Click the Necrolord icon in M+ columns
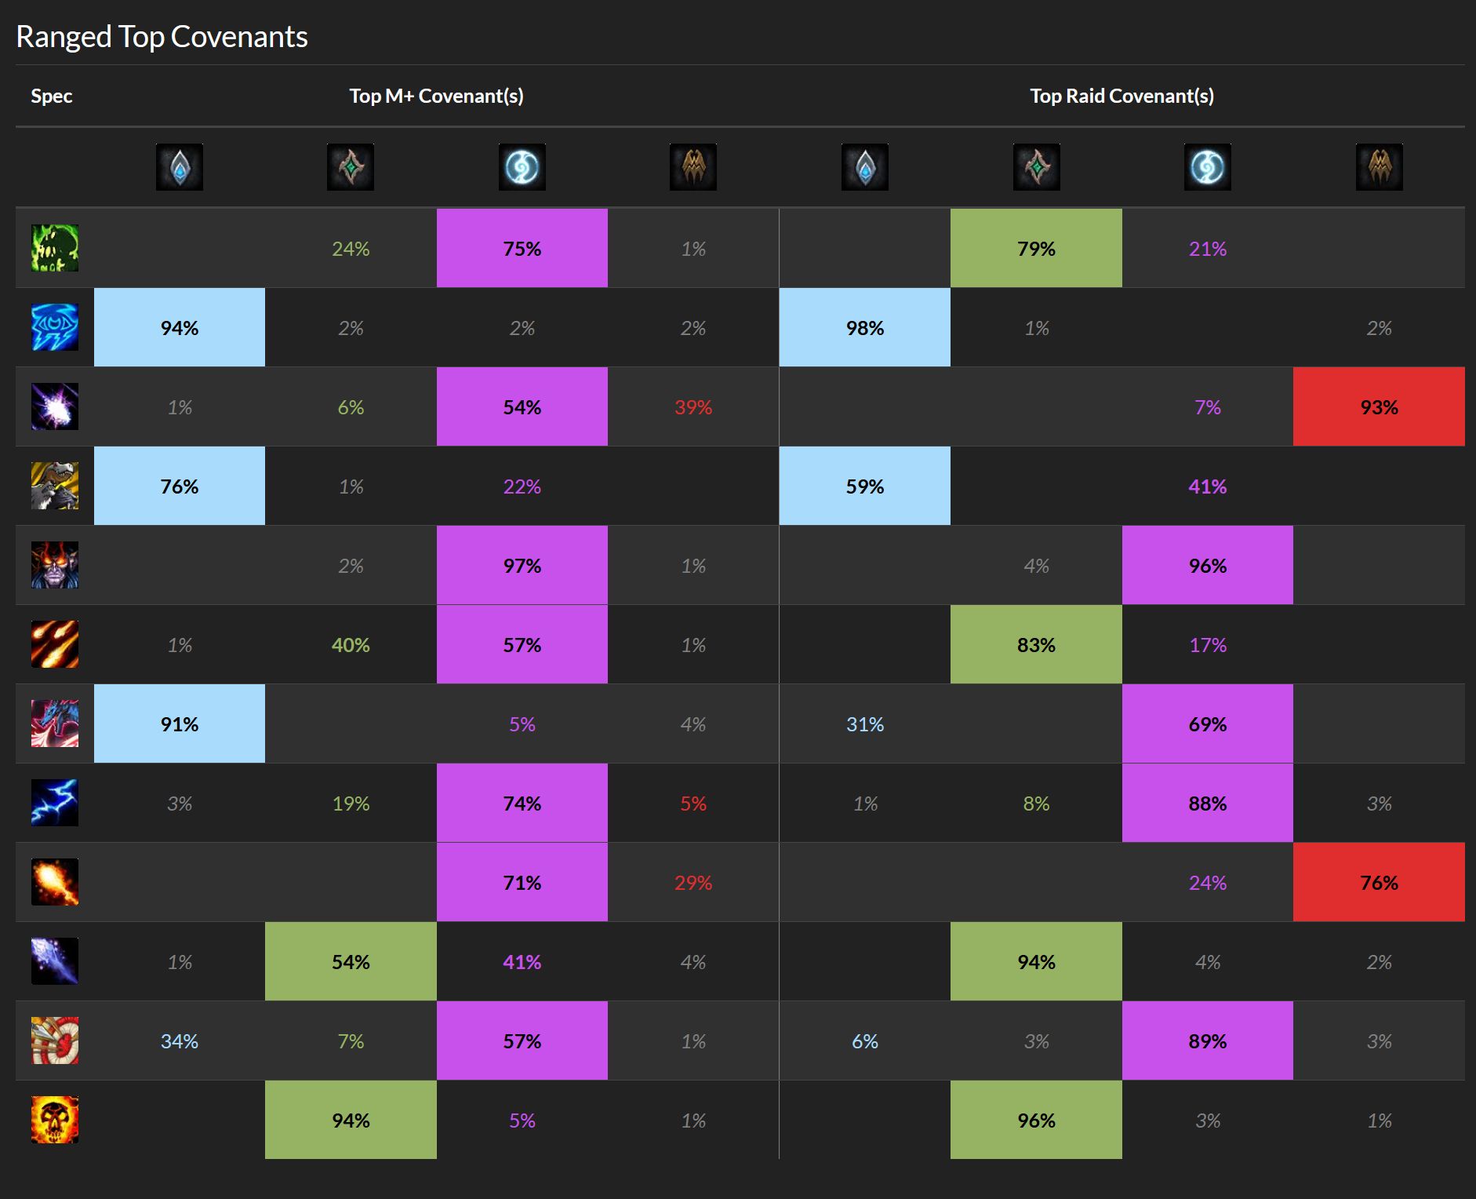This screenshot has width=1476, height=1199. [x=351, y=166]
